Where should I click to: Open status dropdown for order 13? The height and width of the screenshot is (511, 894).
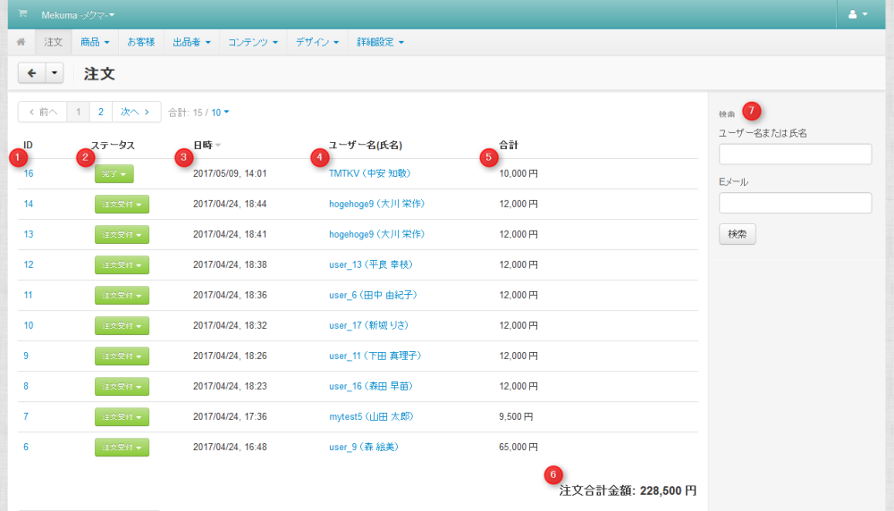coord(122,234)
